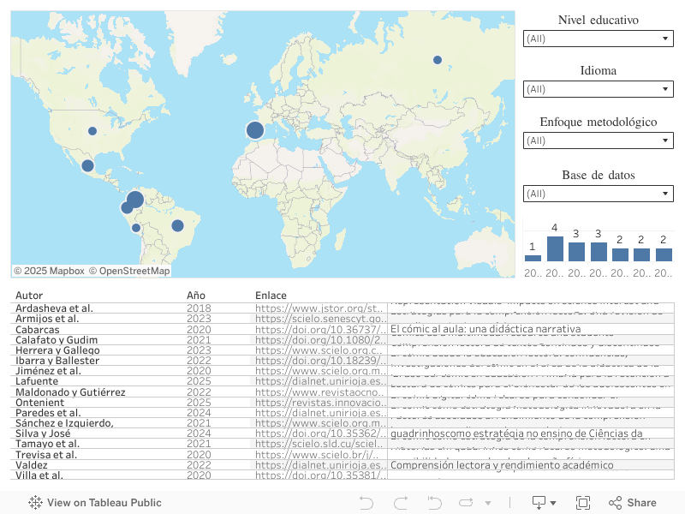
Task: Click the Tableau logo icon in footer
Action: tap(35, 503)
